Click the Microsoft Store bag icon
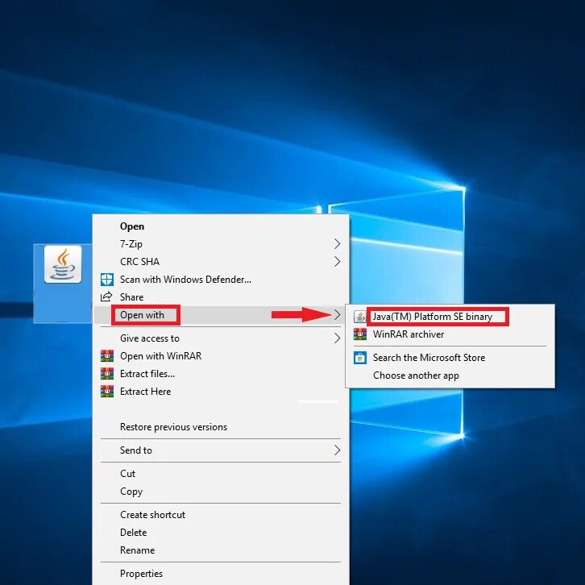 (360, 358)
